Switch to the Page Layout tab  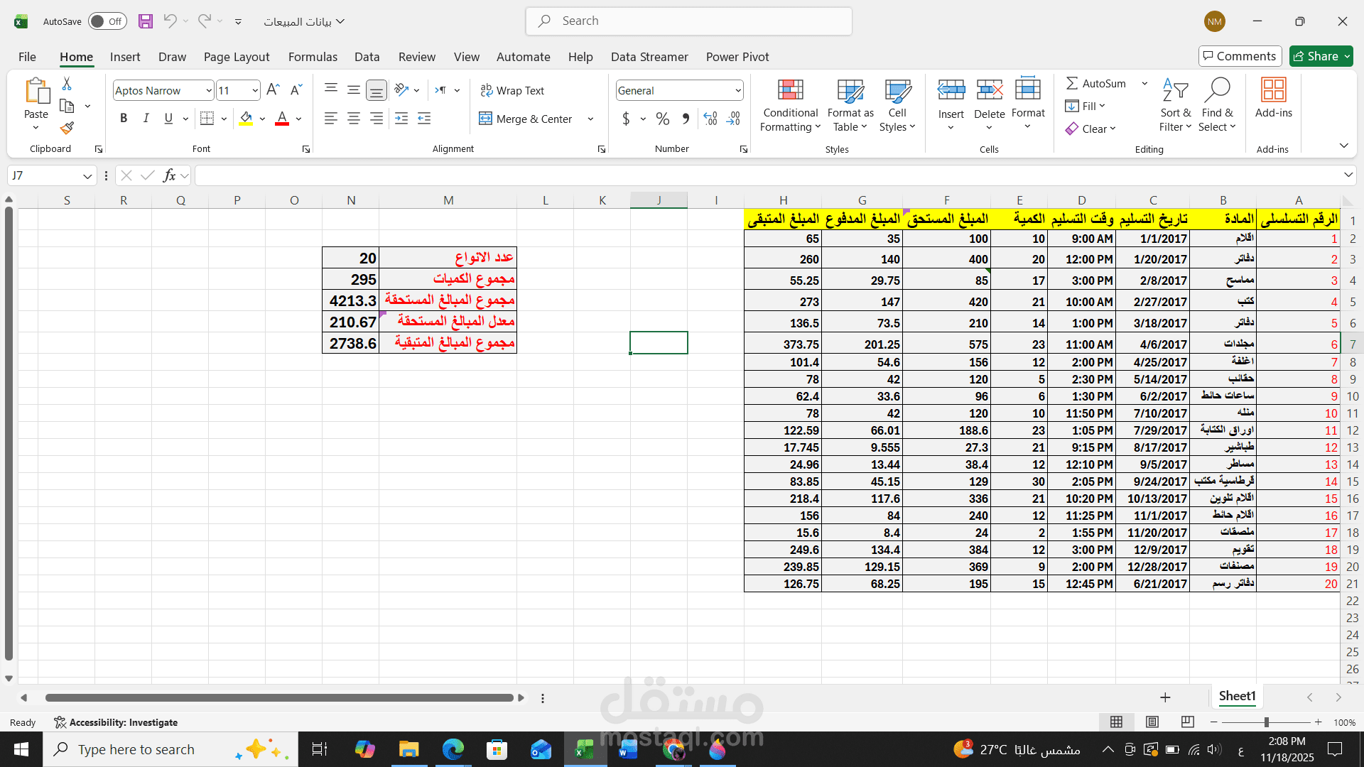pyautogui.click(x=237, y=57)
